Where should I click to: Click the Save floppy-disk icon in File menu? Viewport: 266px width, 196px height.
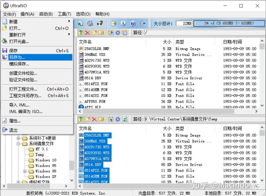[x=5, y=51]
